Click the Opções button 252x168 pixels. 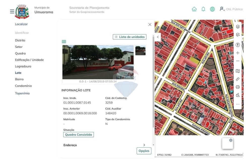coord(144,151)
